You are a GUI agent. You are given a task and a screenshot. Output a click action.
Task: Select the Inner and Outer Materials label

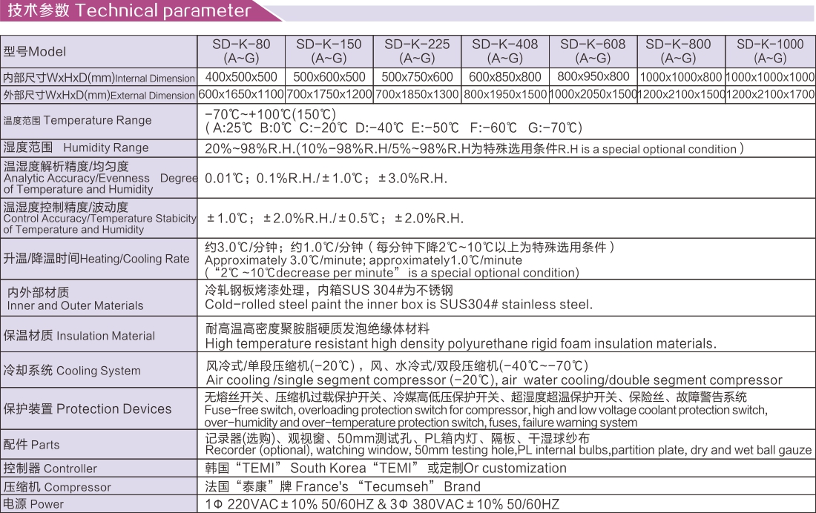tap(74, 299)
